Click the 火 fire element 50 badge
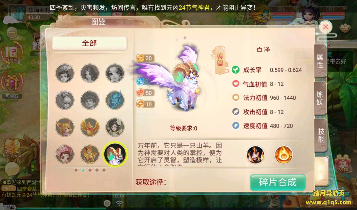 145,93
